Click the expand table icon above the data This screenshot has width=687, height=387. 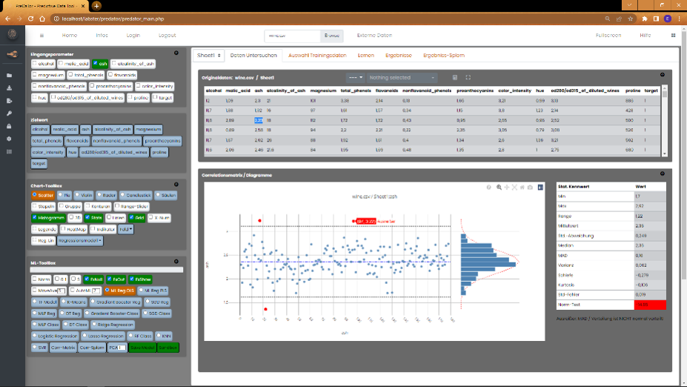[x=468, y=77]
